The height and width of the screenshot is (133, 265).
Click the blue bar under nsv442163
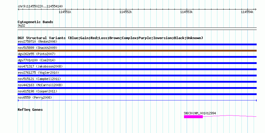point(137,88)
